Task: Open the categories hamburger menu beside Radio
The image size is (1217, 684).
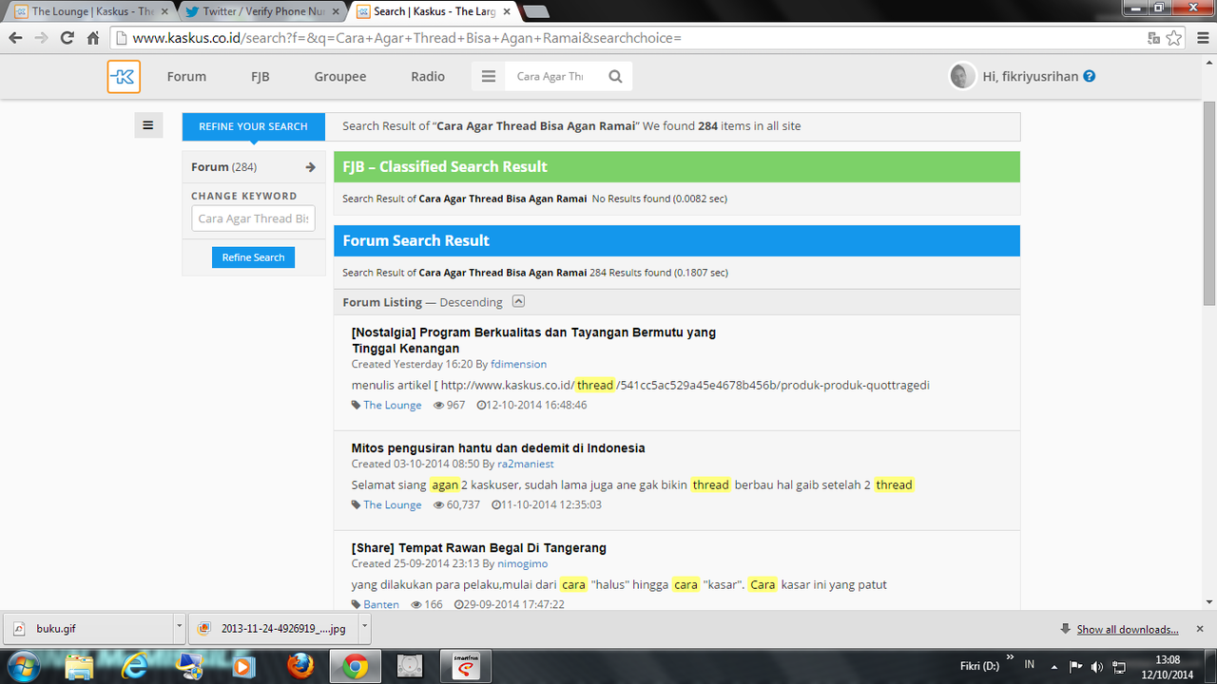Action: (x=489, y=77)
